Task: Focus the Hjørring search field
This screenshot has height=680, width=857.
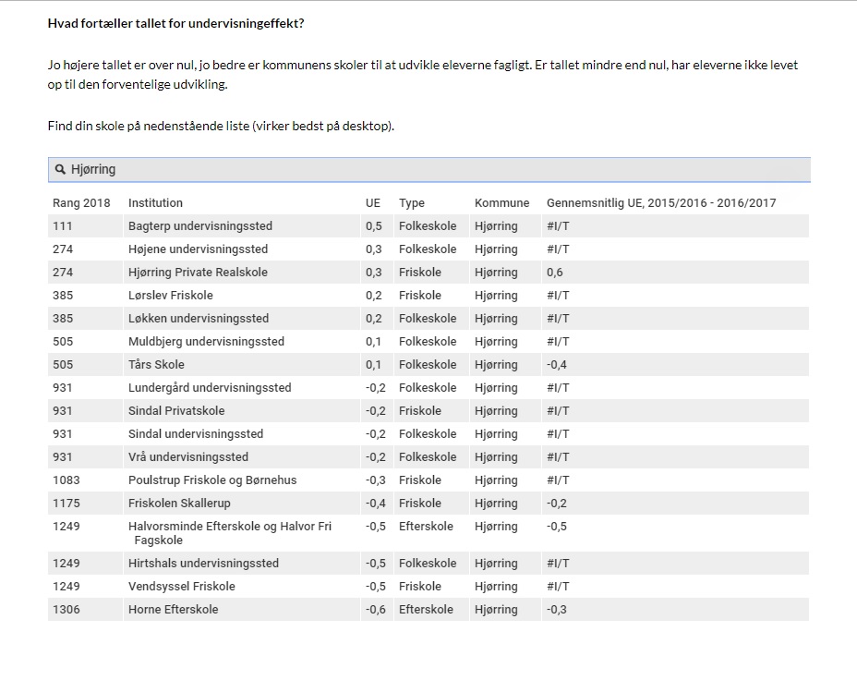Action: pos(429,169)
